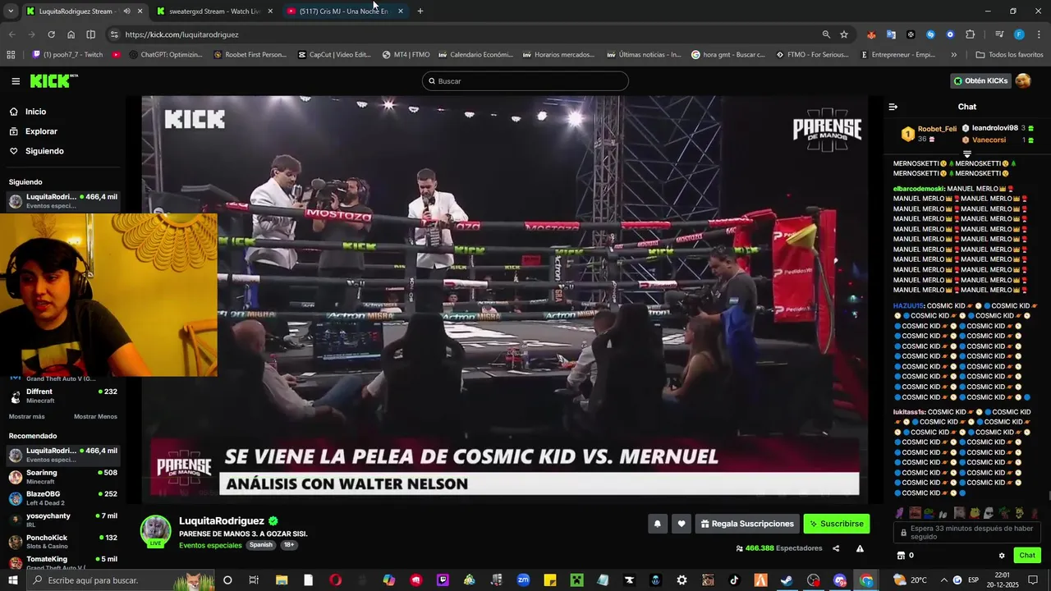The width and height of the screenshot is (1051, 591).
Task: Open Minecraft creeper icon in taskbar
Action: pos(576,580)
